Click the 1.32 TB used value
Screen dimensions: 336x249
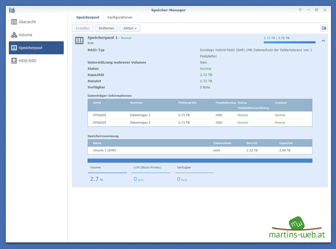252,150
